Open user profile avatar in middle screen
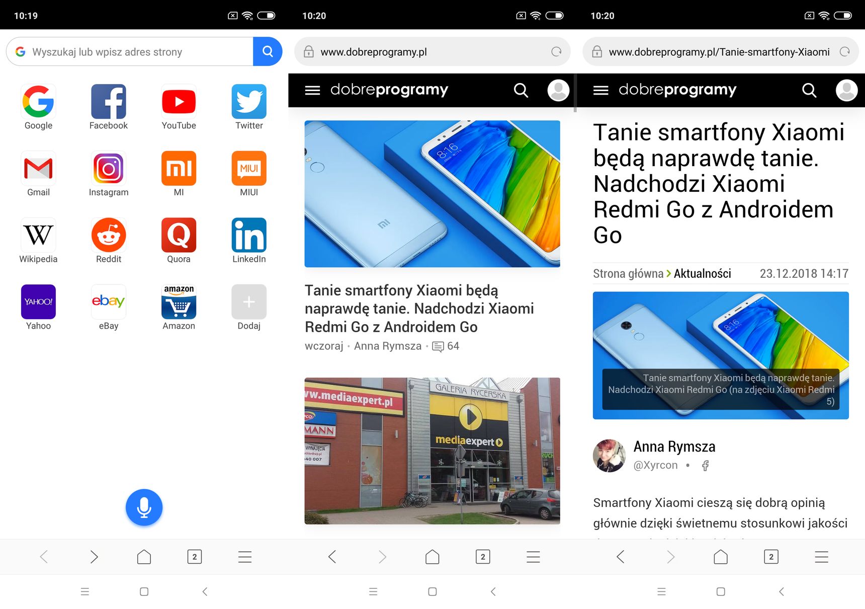This screenshot has width=865, height=609. (x=558, y=90)
